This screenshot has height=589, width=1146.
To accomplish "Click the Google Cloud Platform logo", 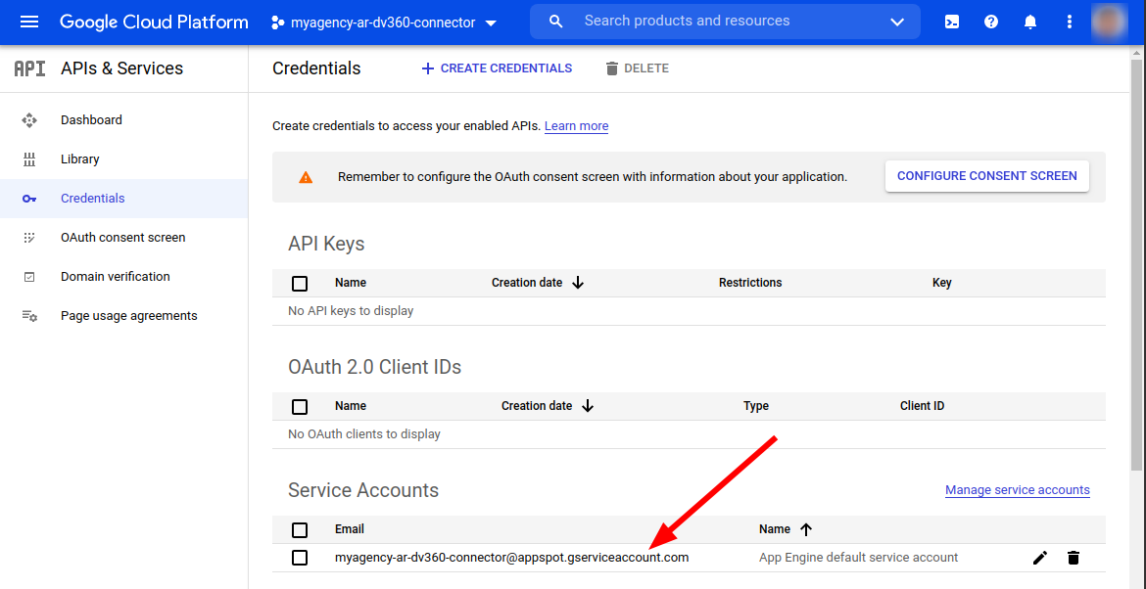I will click(154, 22).
